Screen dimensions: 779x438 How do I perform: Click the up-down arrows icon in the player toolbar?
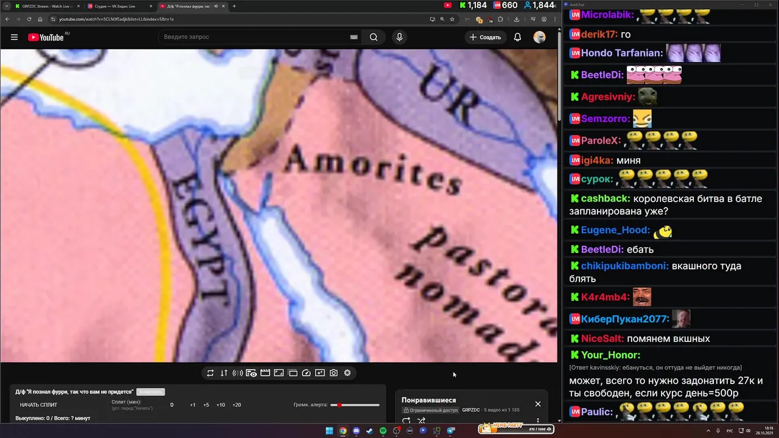(x=224, y=373)
